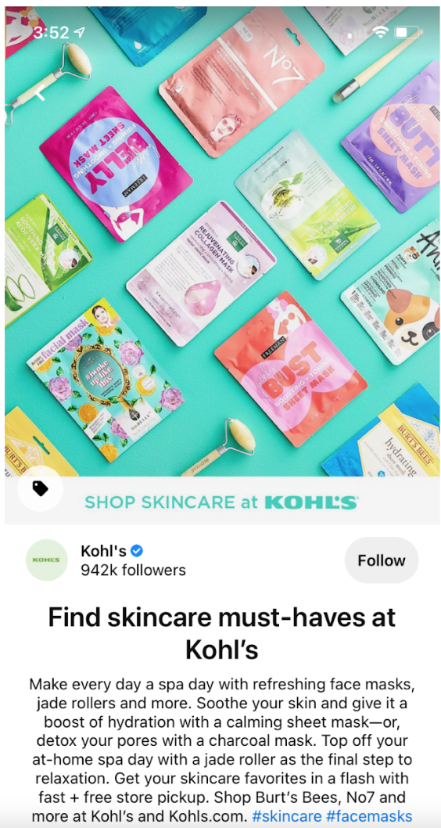Tap the battery indicator in the status bar
Screen dimensions: 441x828
tap(406, 31)
